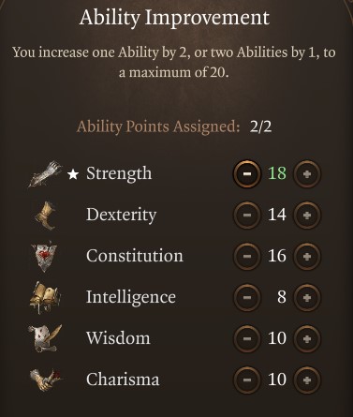Decrease Strength with the minus button
This screenshot has height=417, width=353.
(247, 173)
